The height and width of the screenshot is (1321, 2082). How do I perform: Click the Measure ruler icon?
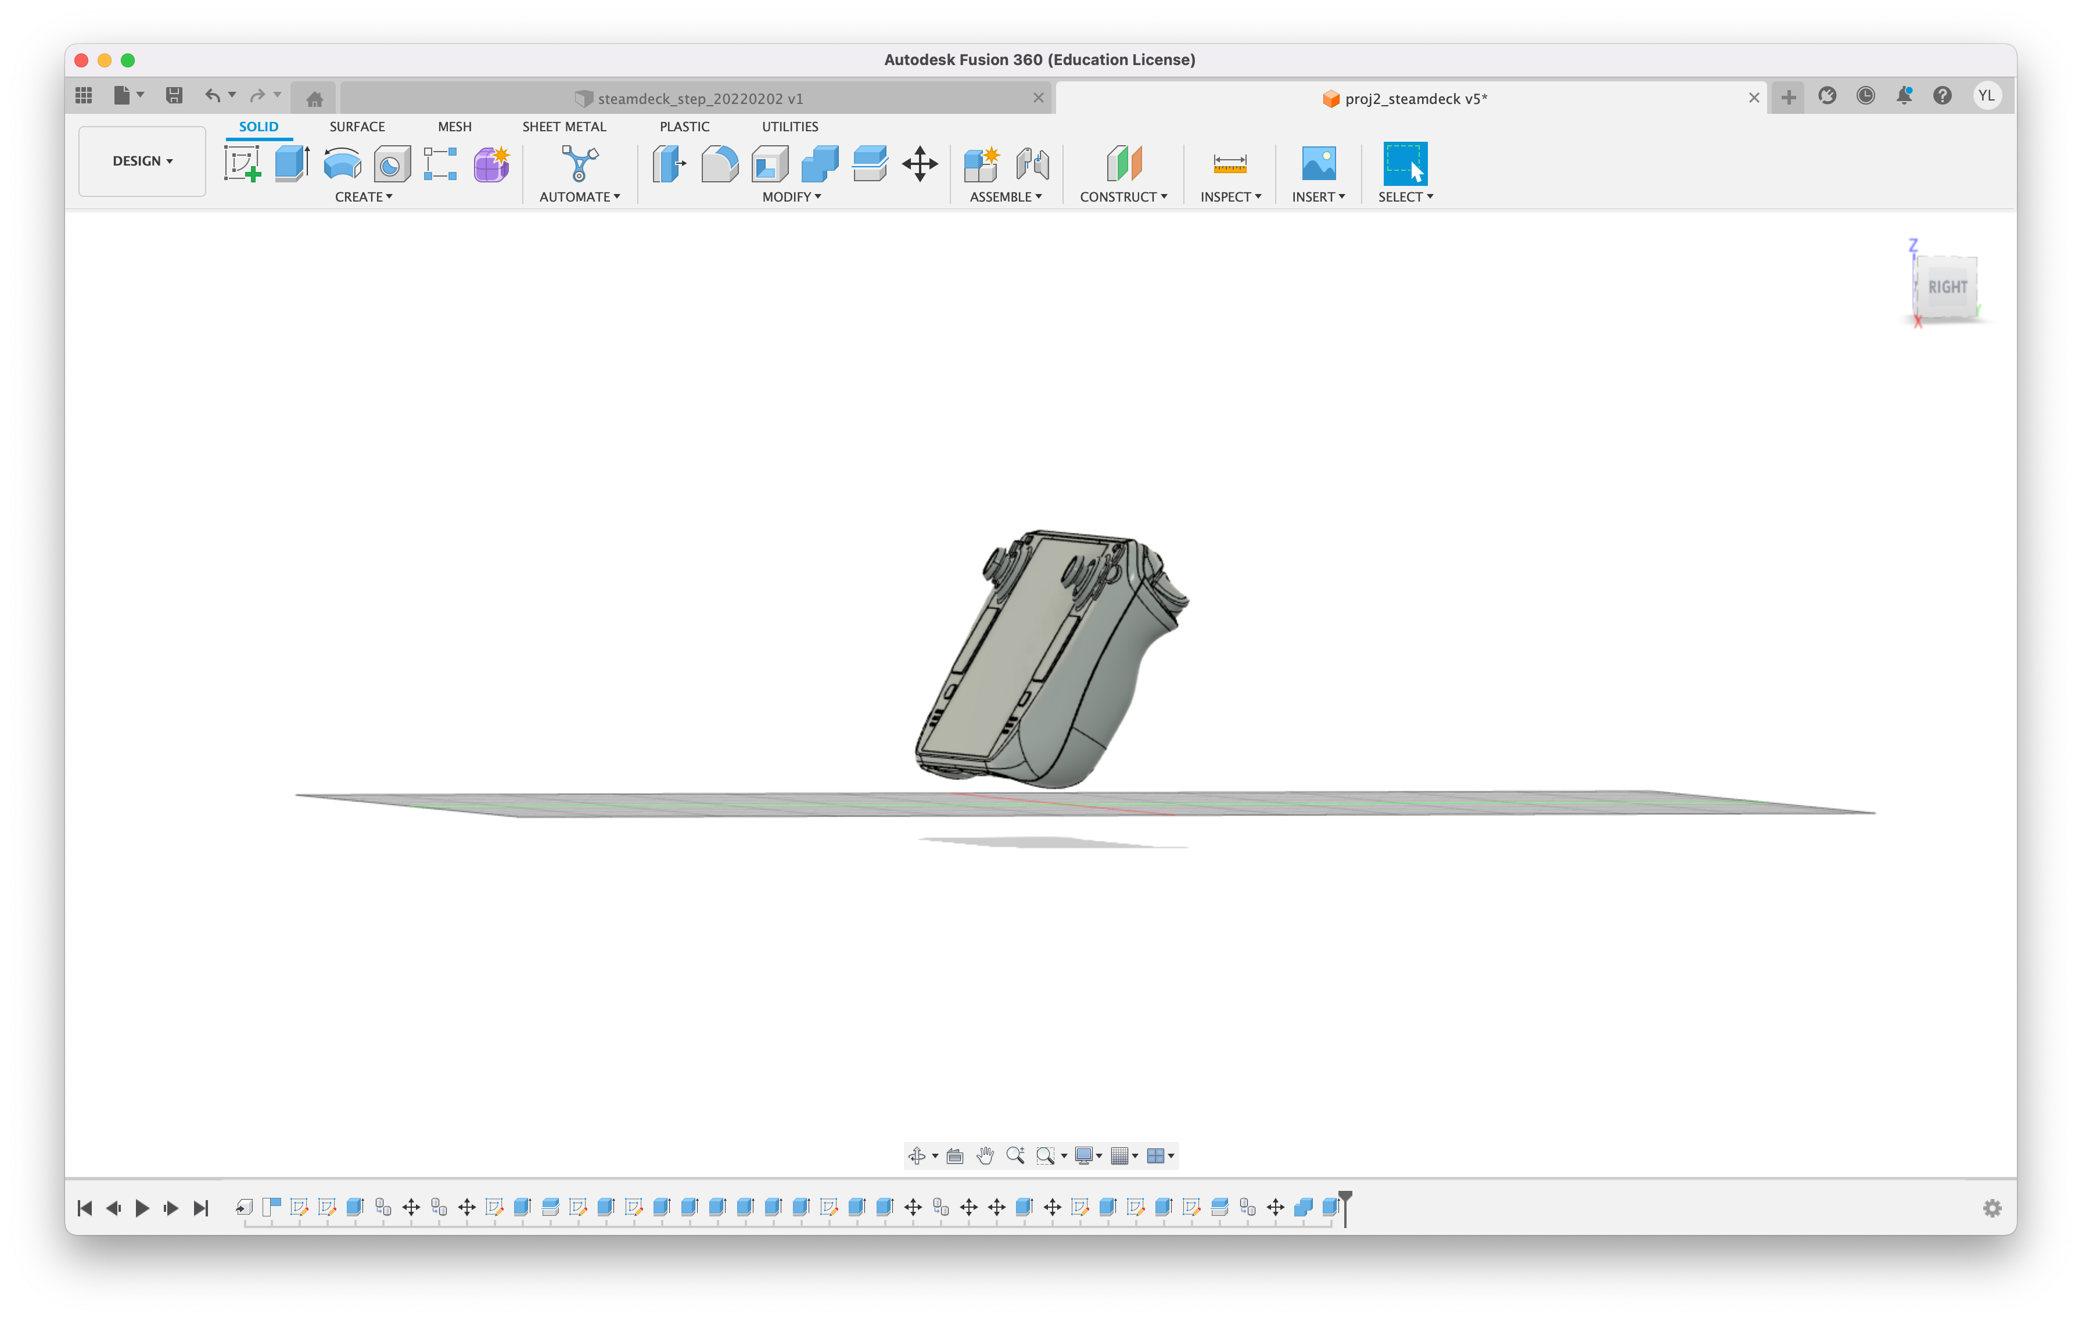click(x=1229, y=163)
